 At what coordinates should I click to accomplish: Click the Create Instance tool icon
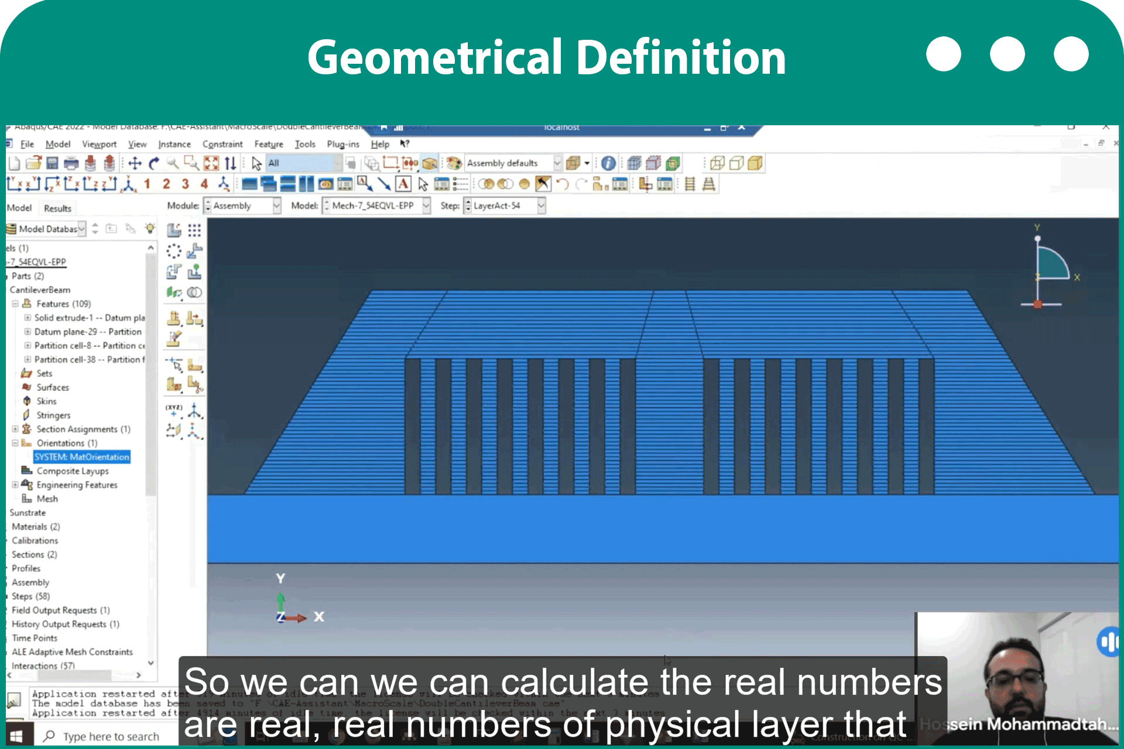[174, 230]
